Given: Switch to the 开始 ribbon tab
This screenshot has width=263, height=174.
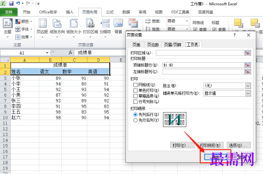Looking at the screenshot, I should [x=27, y=12].
